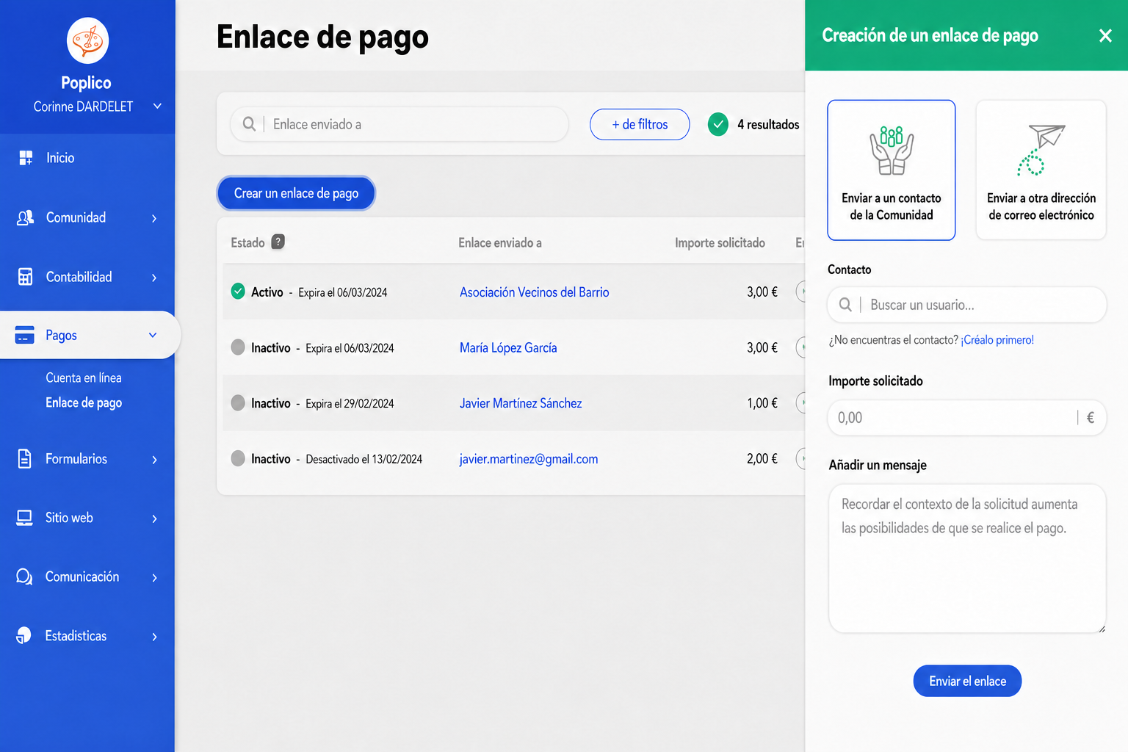Open Javier Martínez Sánchez link
The height and width of the screenshot is (752, 1128).
[521, 403]
